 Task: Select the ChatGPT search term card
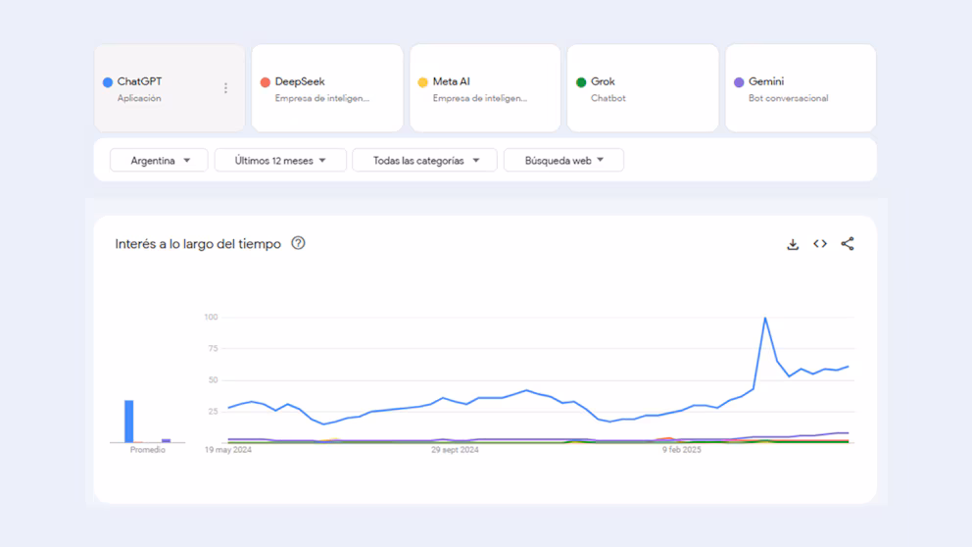(170, 88)
